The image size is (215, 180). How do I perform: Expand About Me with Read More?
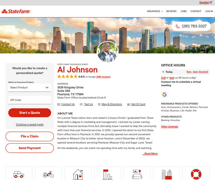tap(150, 154)
